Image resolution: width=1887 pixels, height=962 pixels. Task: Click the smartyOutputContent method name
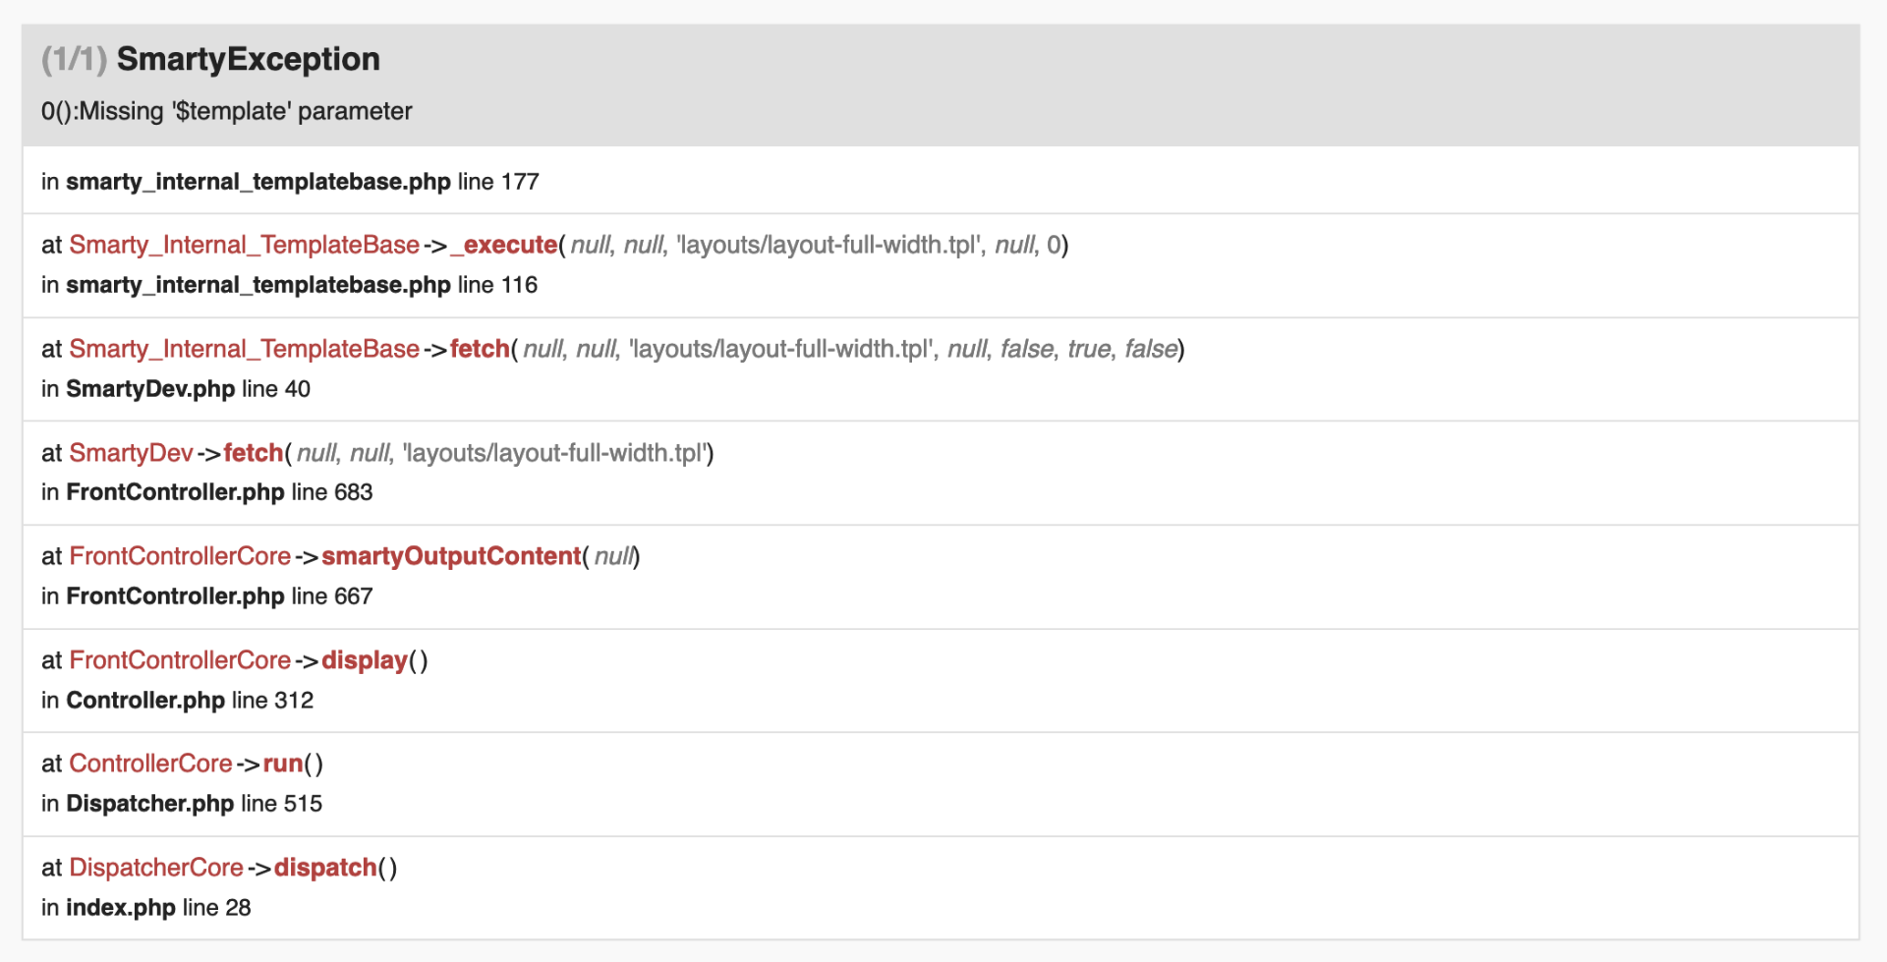click(x=451, y=556)
